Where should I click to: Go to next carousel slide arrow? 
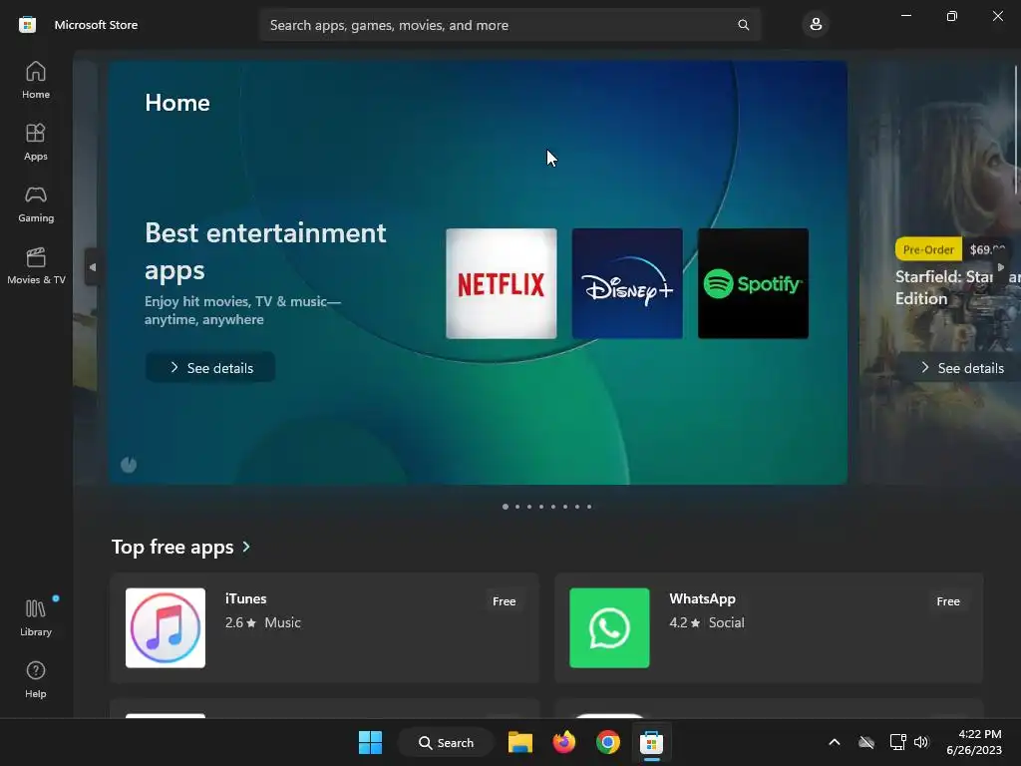pyautogui.click(x=1001, y=267)
